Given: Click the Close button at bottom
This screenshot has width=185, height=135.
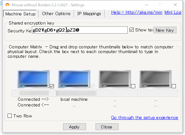Looking at the screenshot, I should tap(107, 127).
